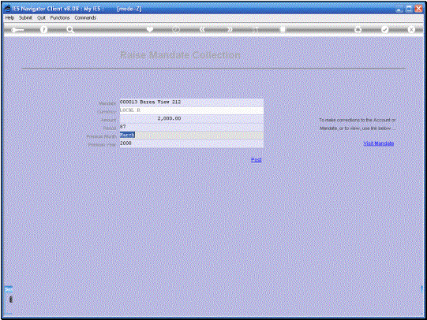Open help via the question mark icon
Screen dimensions: 427x320
43,30
